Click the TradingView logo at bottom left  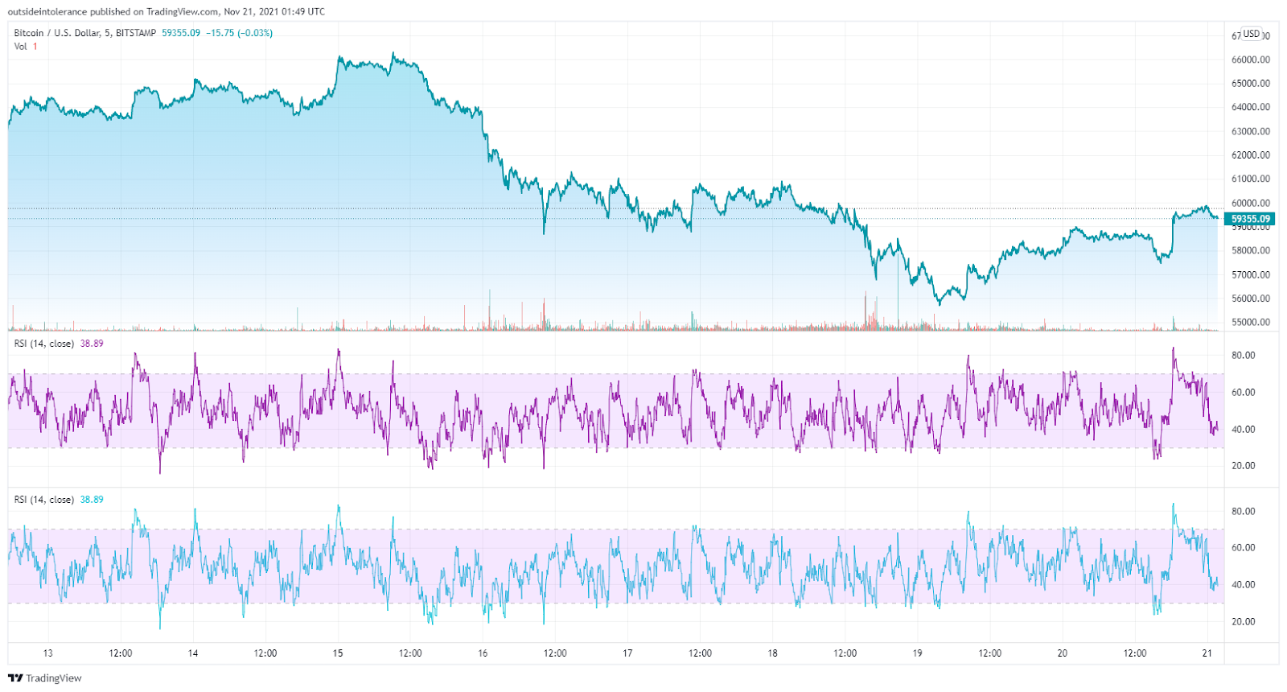click(45, 678)
